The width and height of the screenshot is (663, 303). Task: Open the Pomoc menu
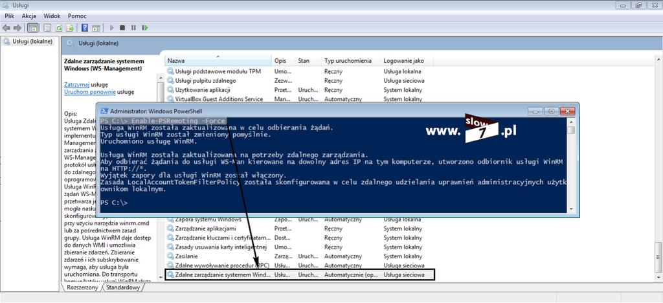click(x=77, y=16)
